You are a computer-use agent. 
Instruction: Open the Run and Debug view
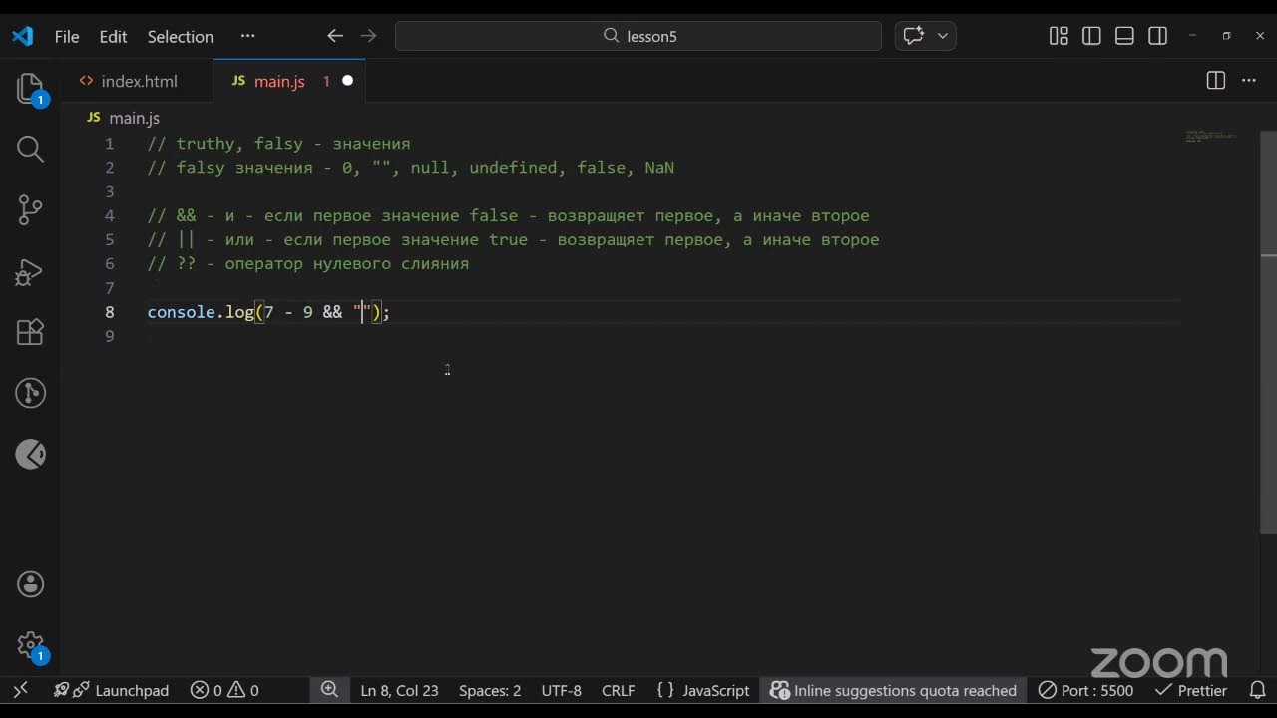click(30, 271)
